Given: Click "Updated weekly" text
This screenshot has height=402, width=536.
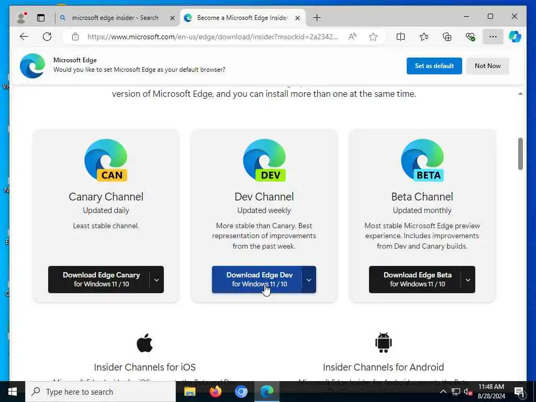Looking at the screenshot, I should [x=264, y=210].
